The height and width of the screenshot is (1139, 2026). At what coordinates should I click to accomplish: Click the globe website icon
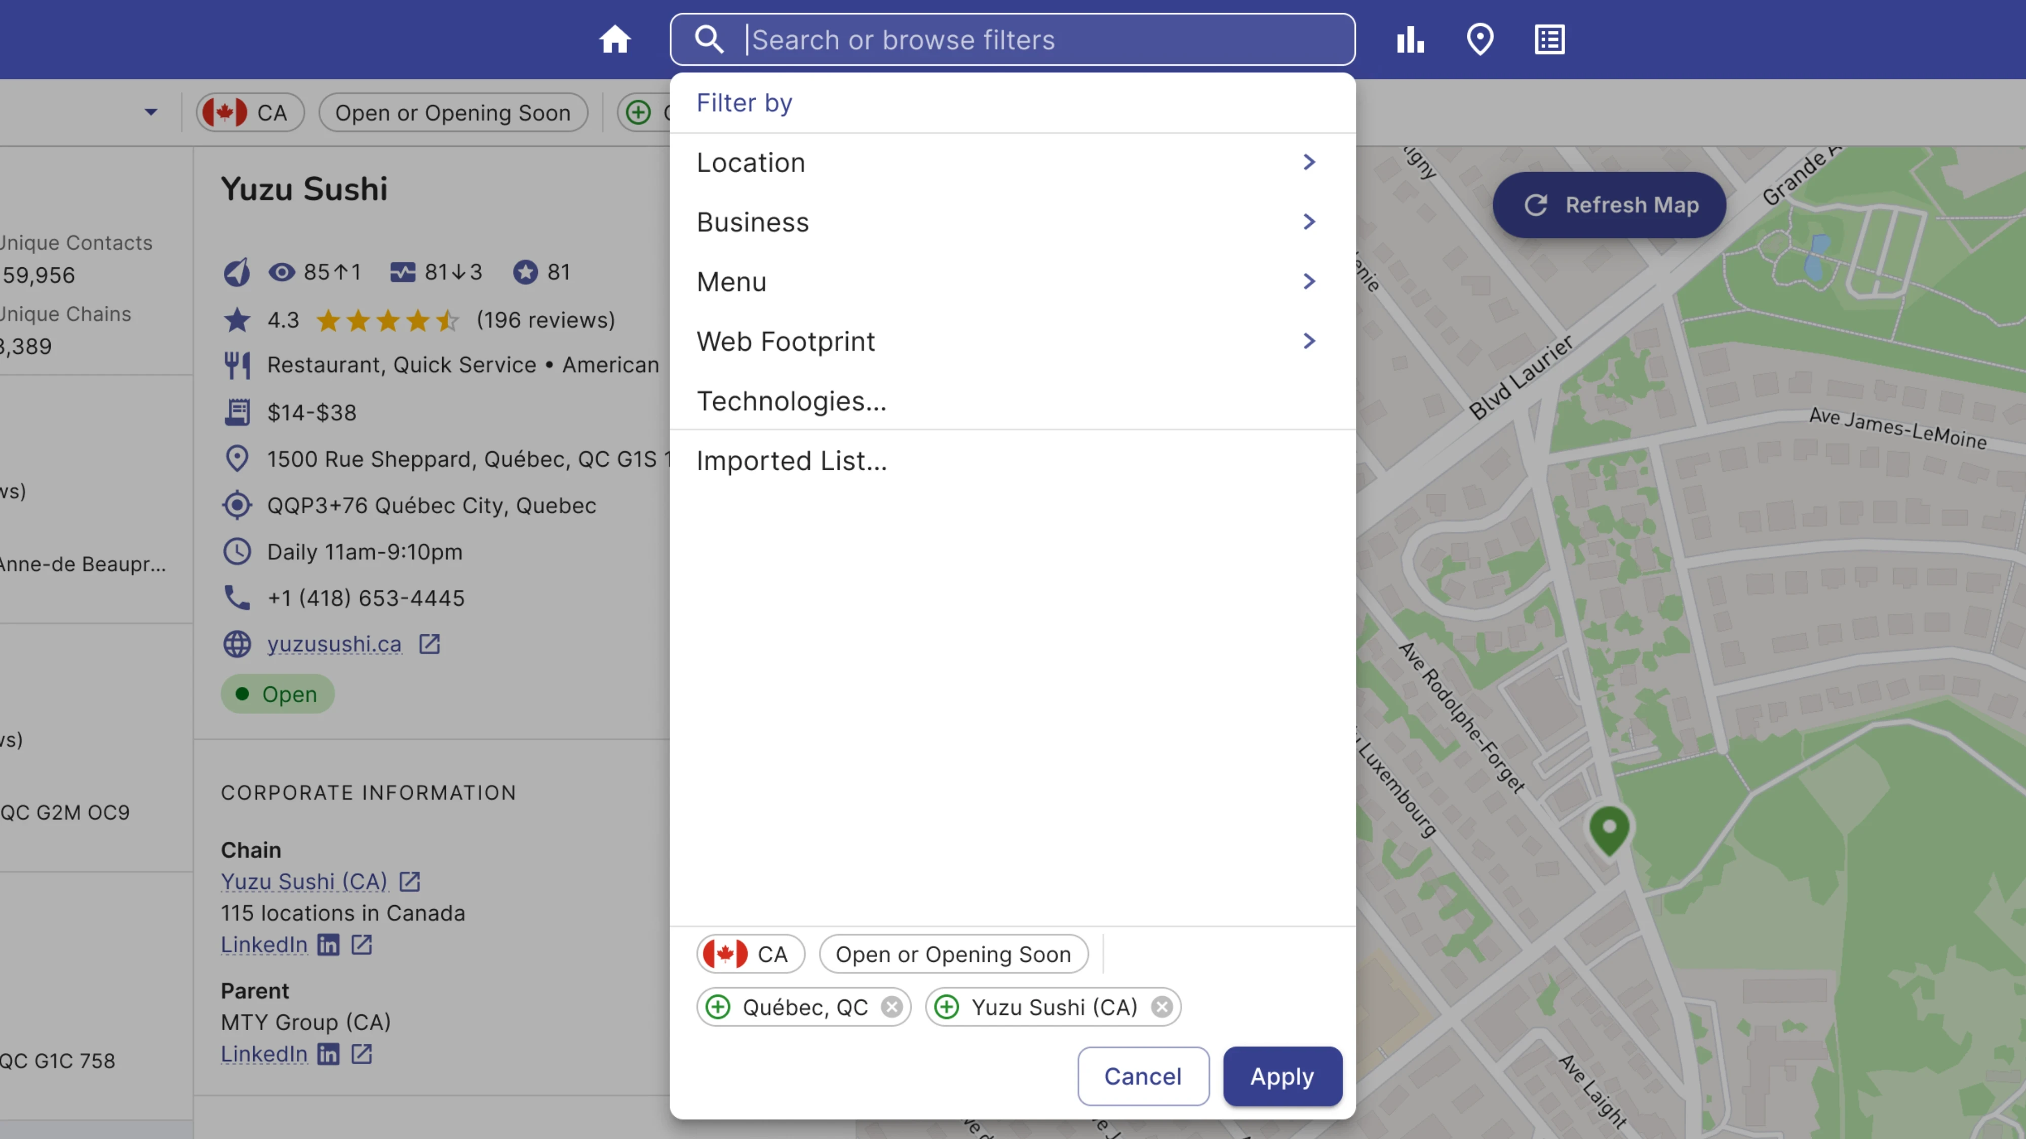237,644
